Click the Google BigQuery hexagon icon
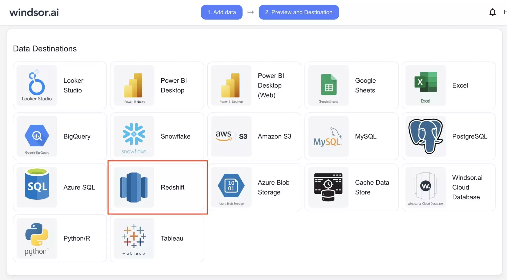 tap(37, 136)
